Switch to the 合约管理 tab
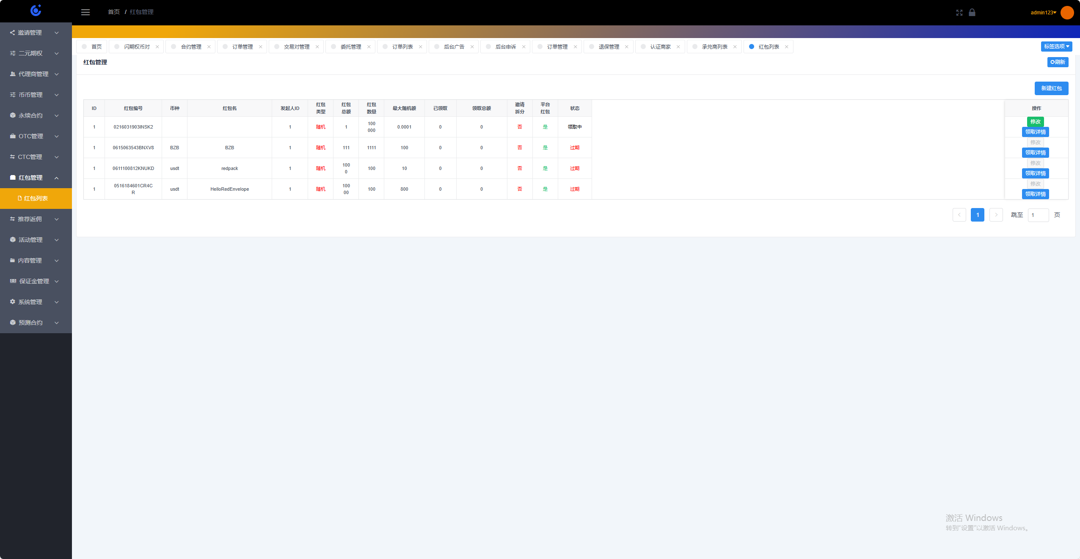 pyautogui.click(x=191, y=47)
